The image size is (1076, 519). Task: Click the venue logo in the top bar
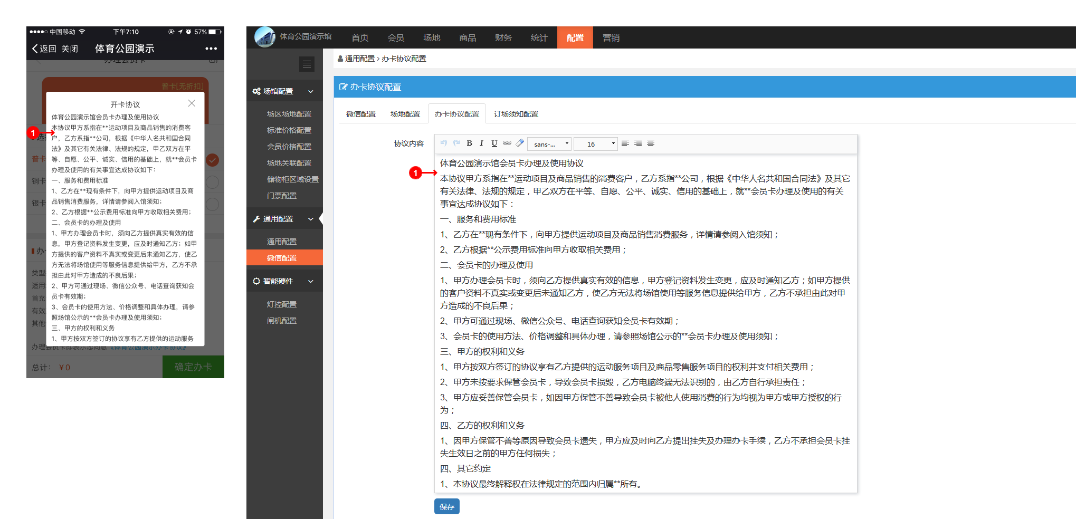tap(265, 37)
